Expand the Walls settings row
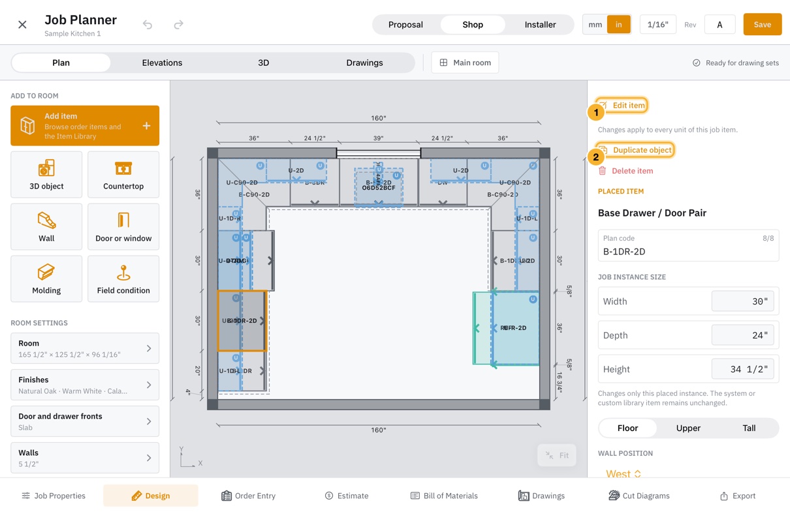This screenshot has width=790, height=527. click(x=85, y=458)
